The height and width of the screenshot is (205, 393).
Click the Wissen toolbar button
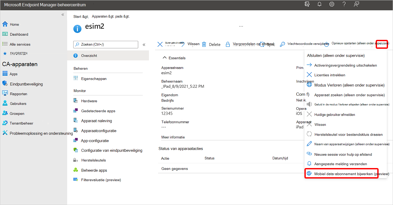point(193,44)
